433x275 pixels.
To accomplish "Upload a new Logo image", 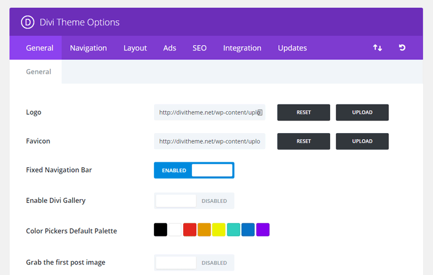I will 362,112.
